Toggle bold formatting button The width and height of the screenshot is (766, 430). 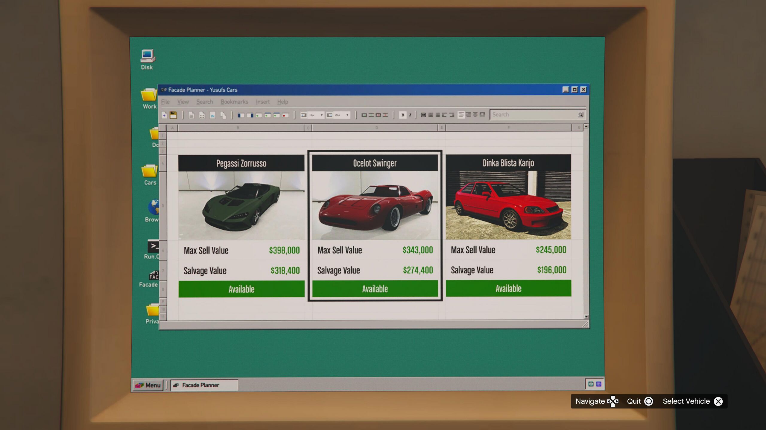click(x=402, y=115)
